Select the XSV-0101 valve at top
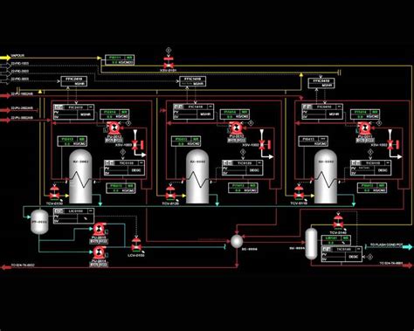The height and width of the screenshot is (331, 414). 169,63
